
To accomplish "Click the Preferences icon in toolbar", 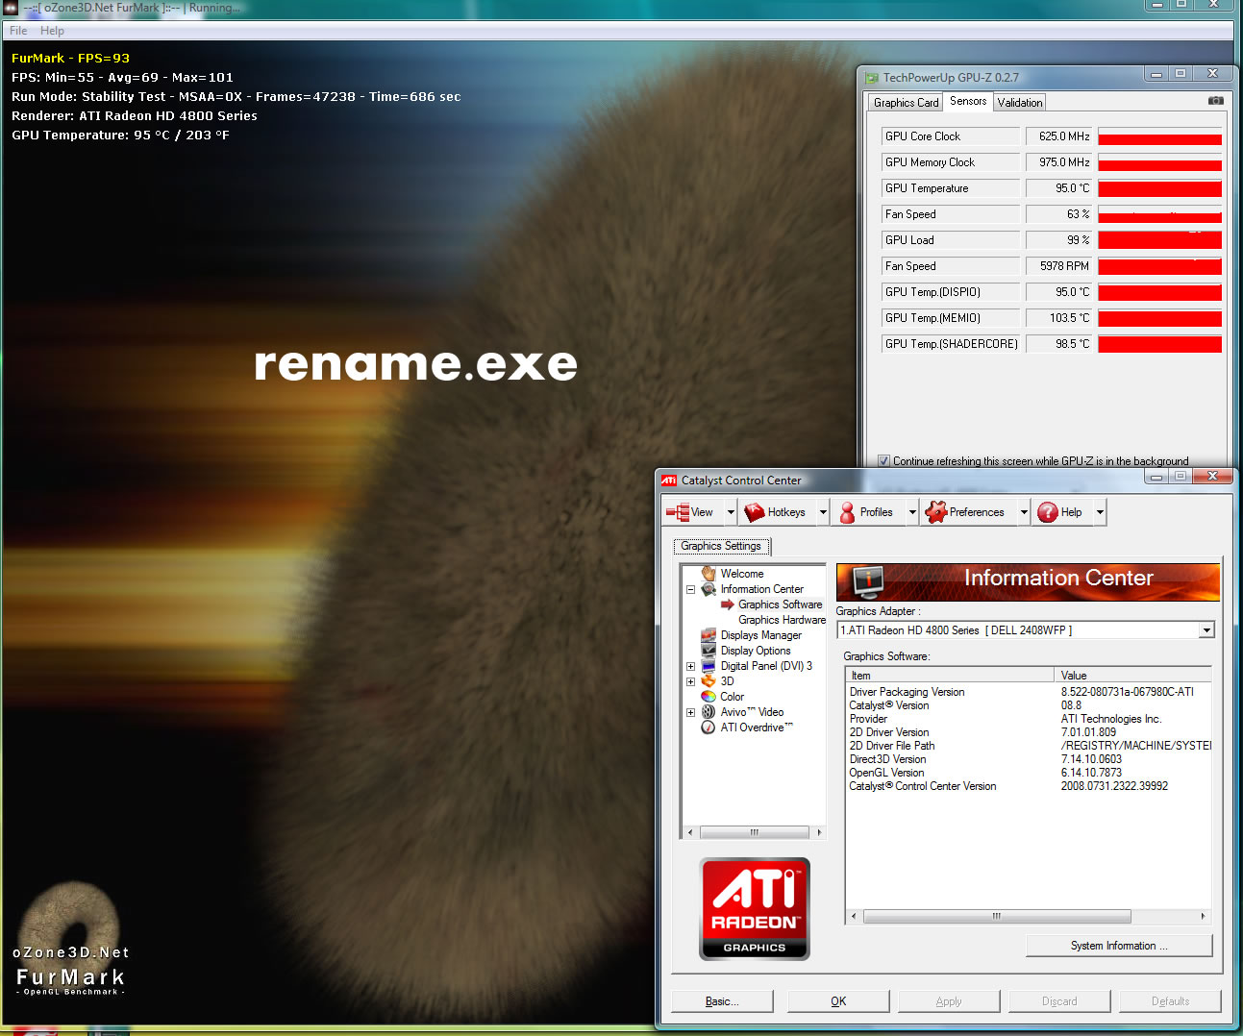I will pos(935,512).
